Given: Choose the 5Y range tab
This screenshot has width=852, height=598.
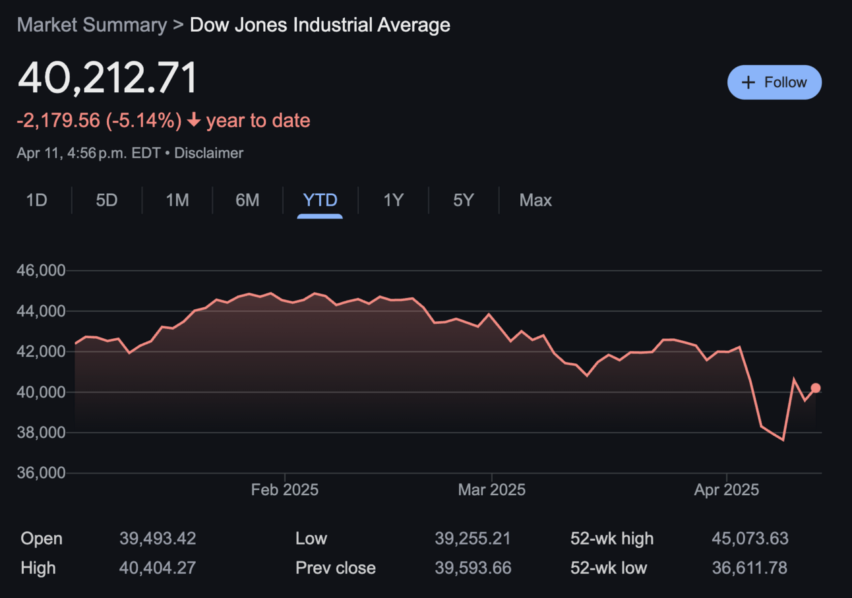Looking at the screenshot, I should click(x=464, y=200).
